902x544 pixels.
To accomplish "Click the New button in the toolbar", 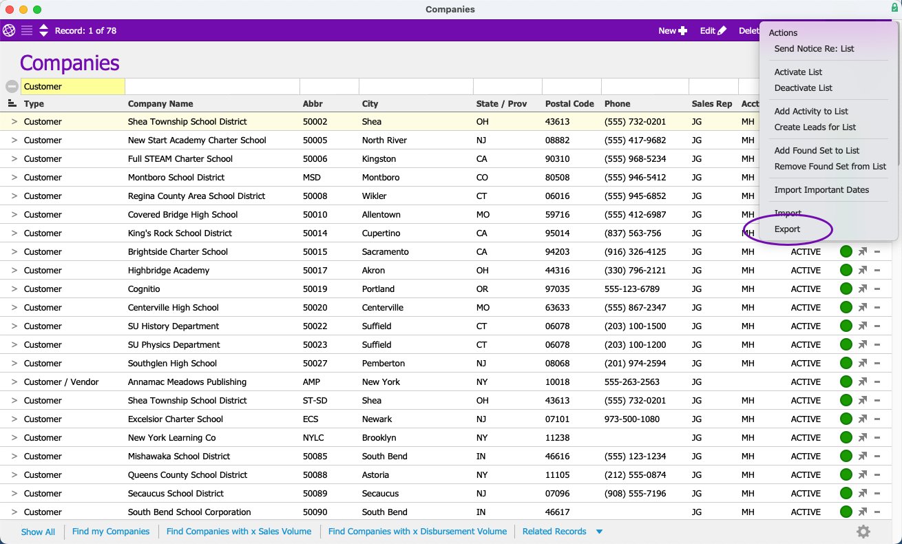I will point(673,31).
